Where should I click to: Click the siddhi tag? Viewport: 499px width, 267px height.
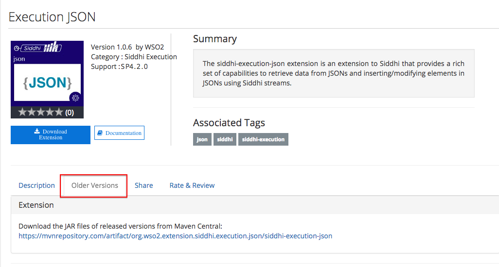pos(225,139)
